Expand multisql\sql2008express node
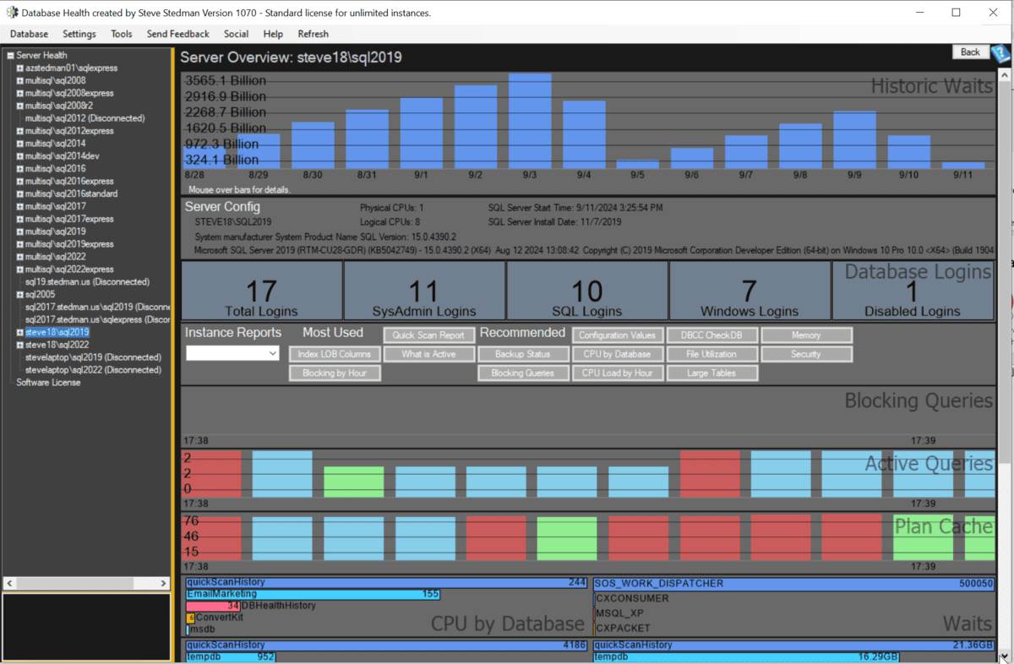Image resolution: width=1014 pixels, height=664 pixels. [19, 94]
